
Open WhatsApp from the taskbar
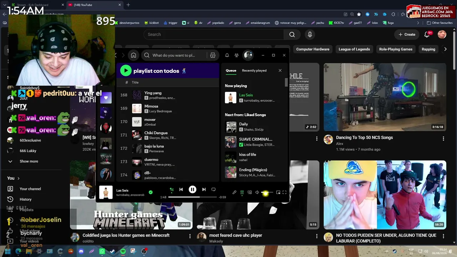tap(102, 251)
